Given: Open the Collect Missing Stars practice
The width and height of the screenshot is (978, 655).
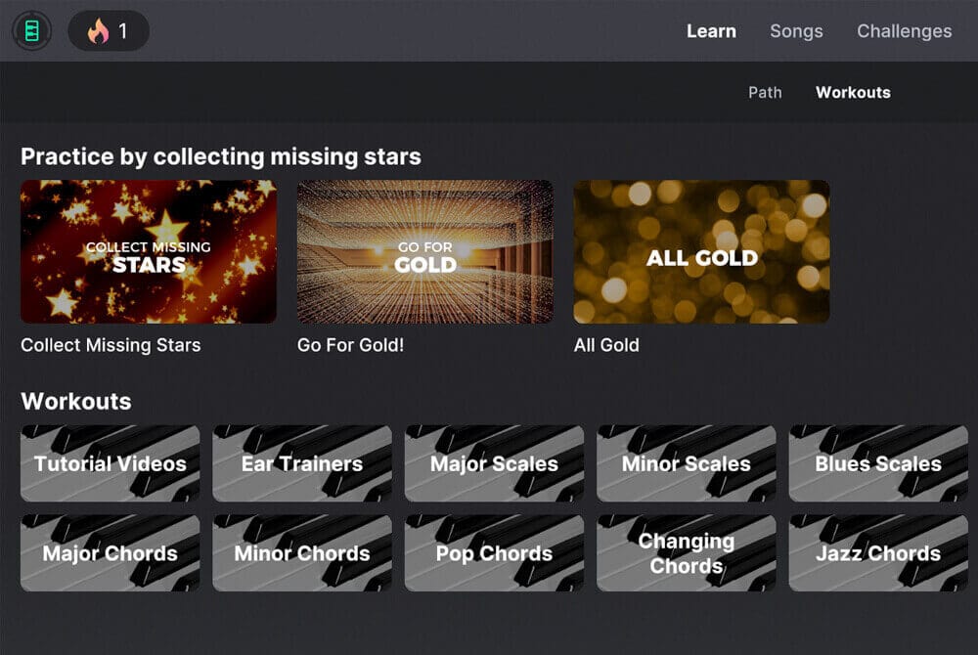Looking at the screenshot, I should [149, 250].
